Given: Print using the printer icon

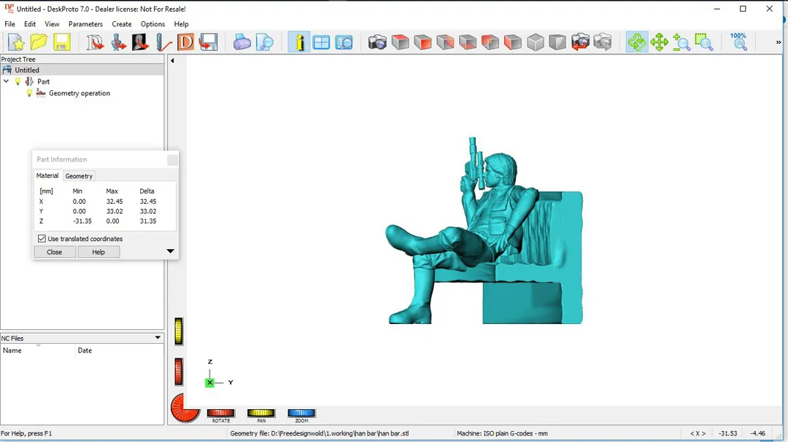Looking at the screenshot, I should point(242,42).
